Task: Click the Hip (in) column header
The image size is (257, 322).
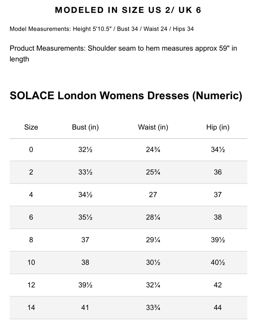Action: pos(218,127)
